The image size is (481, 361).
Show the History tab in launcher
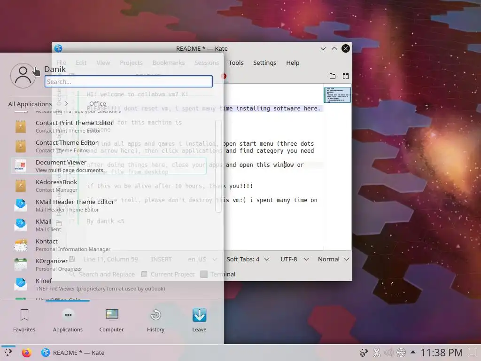point(155,320)
